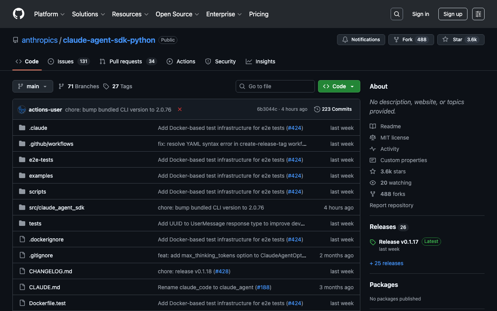Click the GitHub logo icon
The width and height of the screenshot is (497, 311).
point(19,14)
